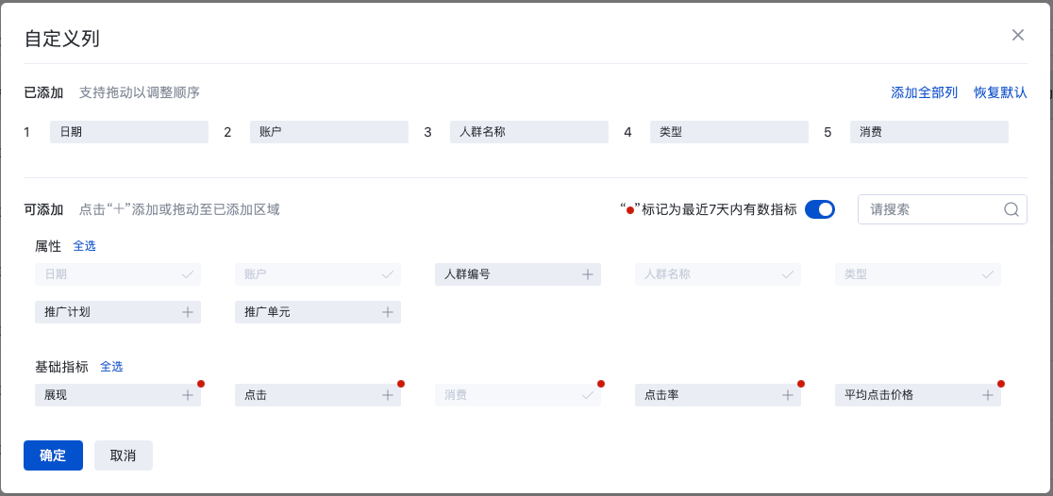Click 恢复默认 to reset columns
Image resolution: width=1053 pixels, height=496 pixels.
(1000, 92)
